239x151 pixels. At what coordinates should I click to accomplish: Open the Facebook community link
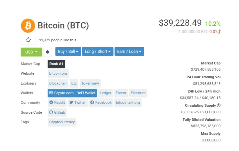coord(101,102)
